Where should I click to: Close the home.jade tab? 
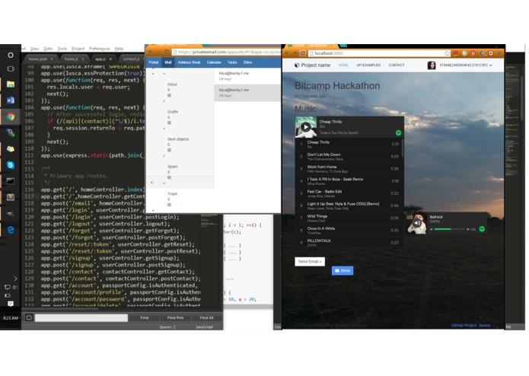[x=52, y=59]
